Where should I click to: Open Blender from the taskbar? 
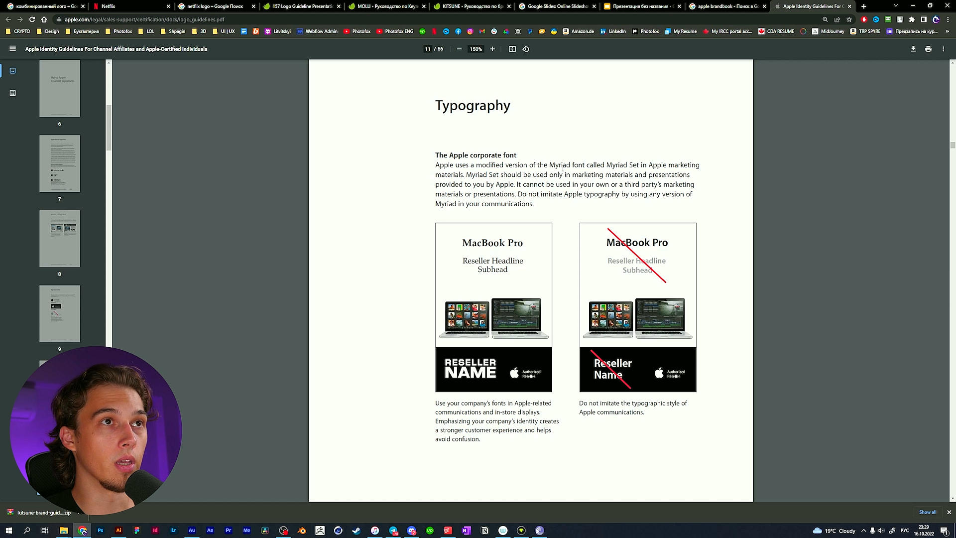click(x=302, y=531)
